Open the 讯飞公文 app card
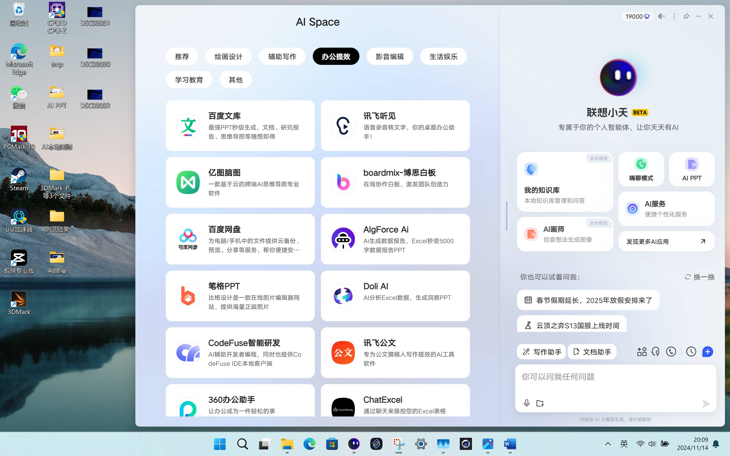Screen dimensions: 730x456 395,353
